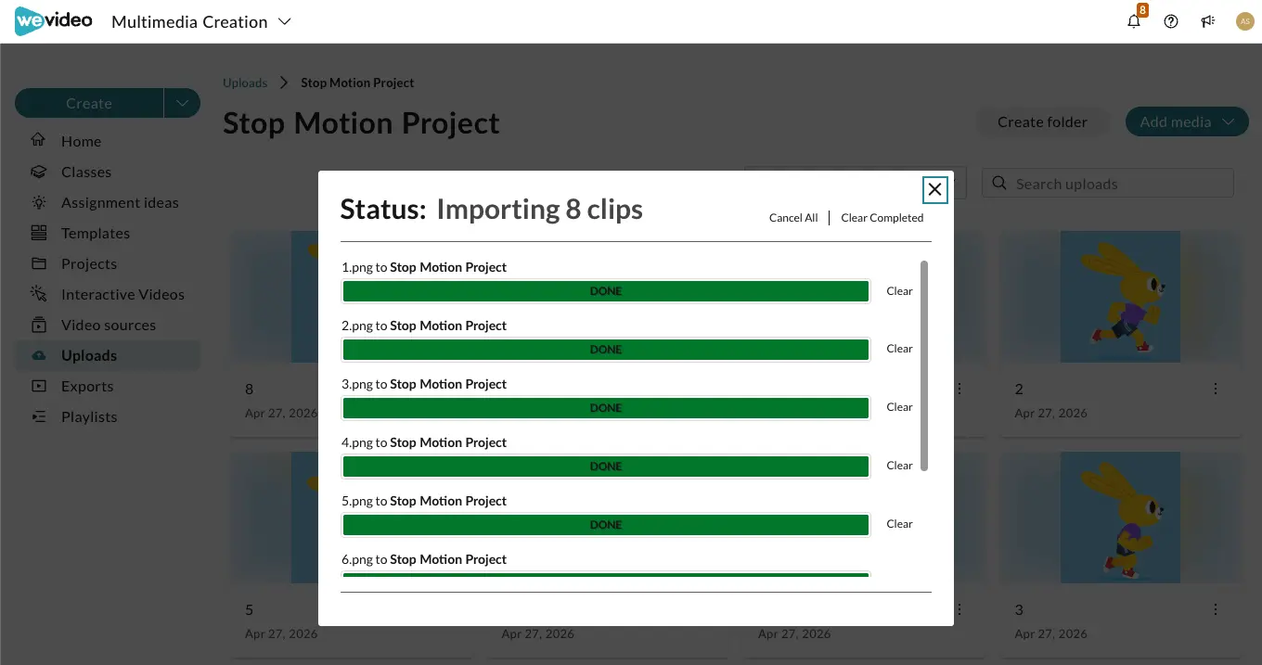Close the import status dialog

coord(934,189)
